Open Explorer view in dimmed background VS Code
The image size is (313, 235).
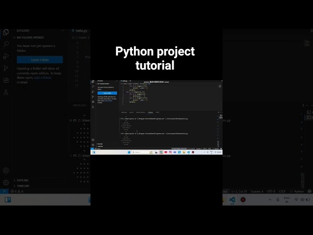pos(6,32)
